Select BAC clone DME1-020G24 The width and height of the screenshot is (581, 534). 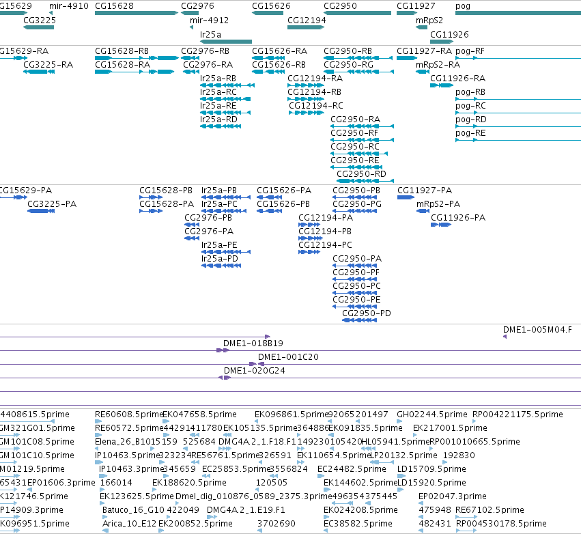(255, 371)
